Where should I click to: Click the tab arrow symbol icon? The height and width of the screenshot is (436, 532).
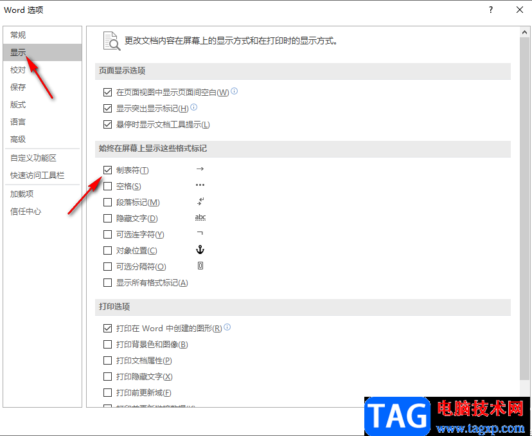(200, 168)
